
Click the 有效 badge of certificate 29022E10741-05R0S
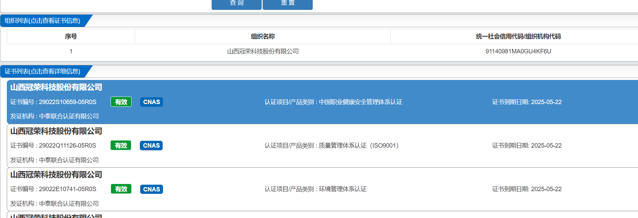pyautogui.click(x=121, y=189)
